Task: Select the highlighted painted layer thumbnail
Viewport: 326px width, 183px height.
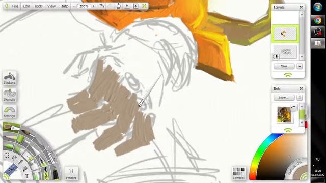Action: pos(285,34)
